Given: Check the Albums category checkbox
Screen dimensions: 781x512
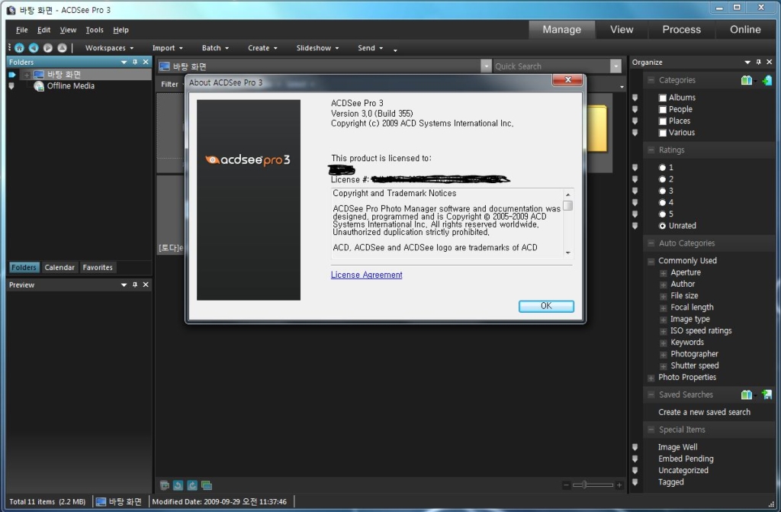Looking at the screenshot, I should (663, 98).
